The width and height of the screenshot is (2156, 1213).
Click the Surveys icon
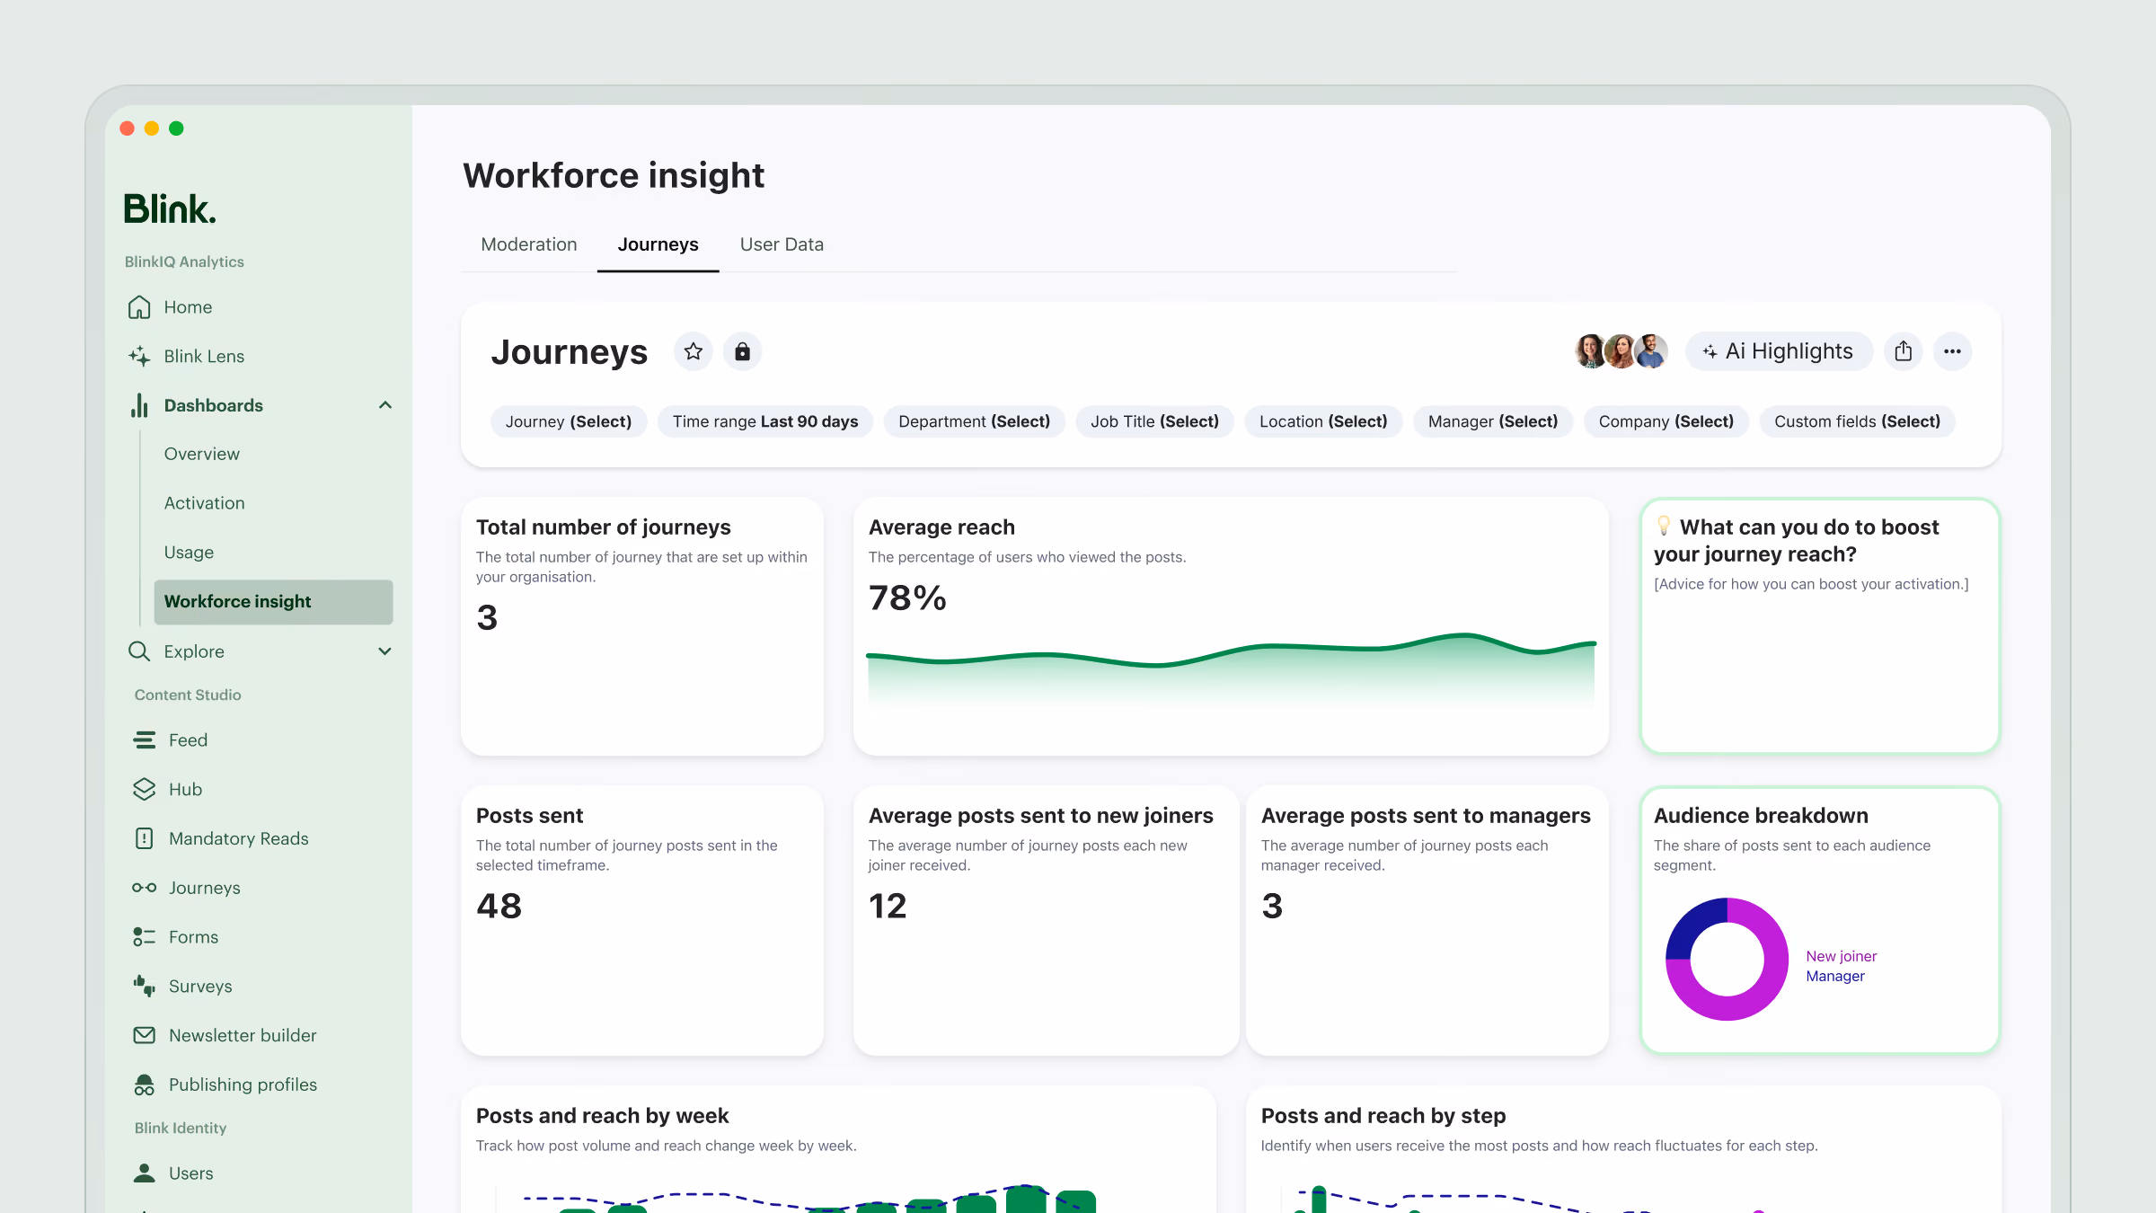144,986
